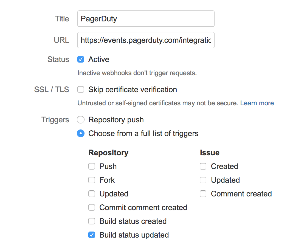
Task: Check the Fork trigger checkbox
Action: click(92, 180)
